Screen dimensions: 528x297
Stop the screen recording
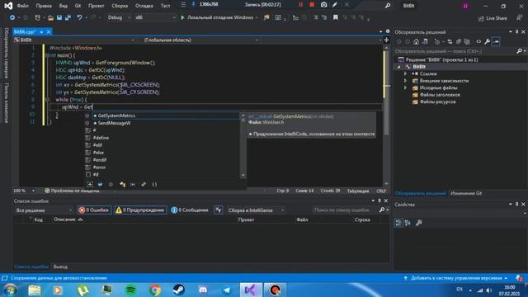coord(312,5)
